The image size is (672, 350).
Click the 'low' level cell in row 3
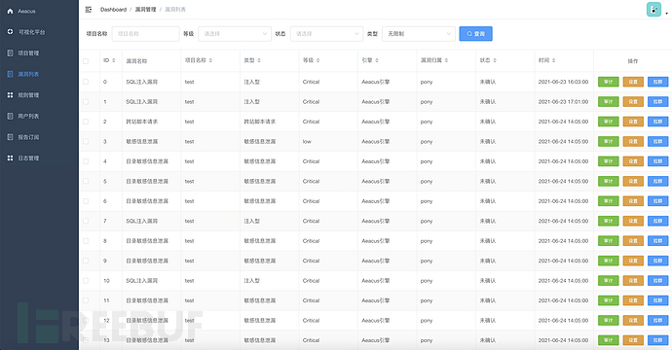click(x=307, y=141)
